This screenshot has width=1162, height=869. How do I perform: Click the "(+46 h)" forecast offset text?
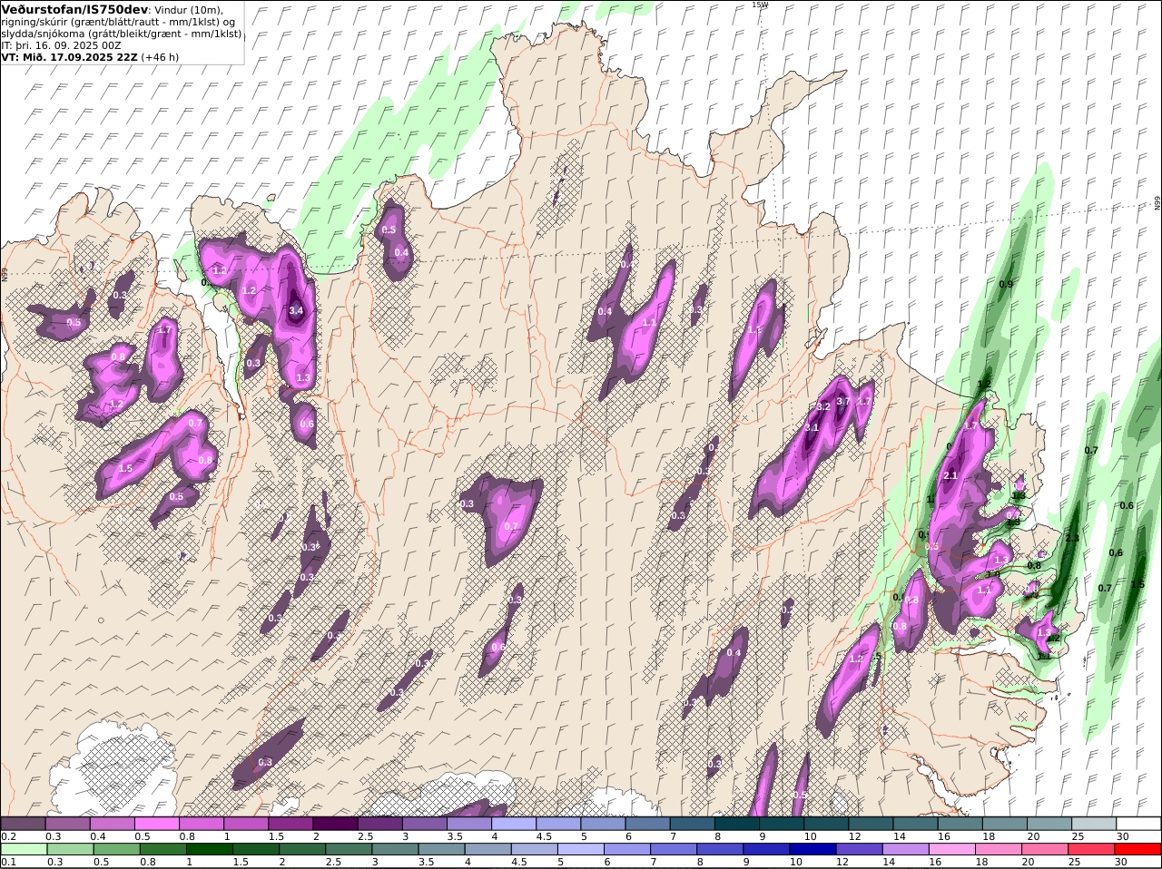[160, 56]
